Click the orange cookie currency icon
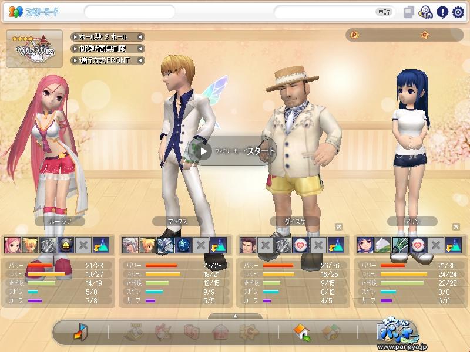The height and width of the screenshot is (352, 470). 425,35
